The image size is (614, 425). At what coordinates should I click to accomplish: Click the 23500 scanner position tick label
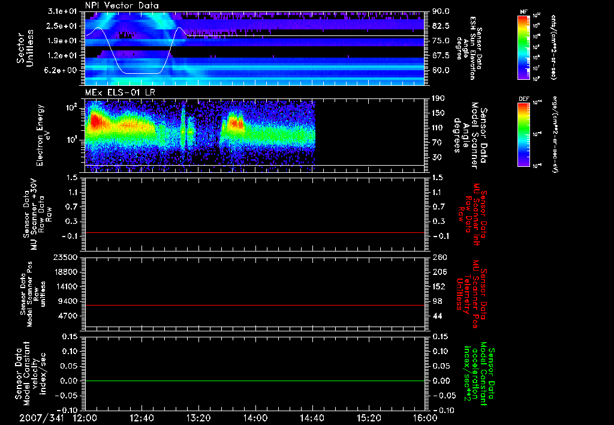[x=67, y=257]
